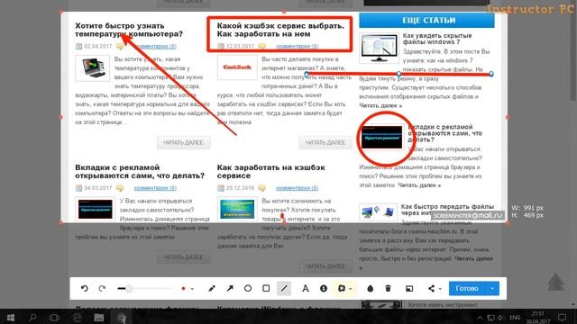Select the sticker tool
The width and height of the screenshot is (577, 324).
(342, 288)
